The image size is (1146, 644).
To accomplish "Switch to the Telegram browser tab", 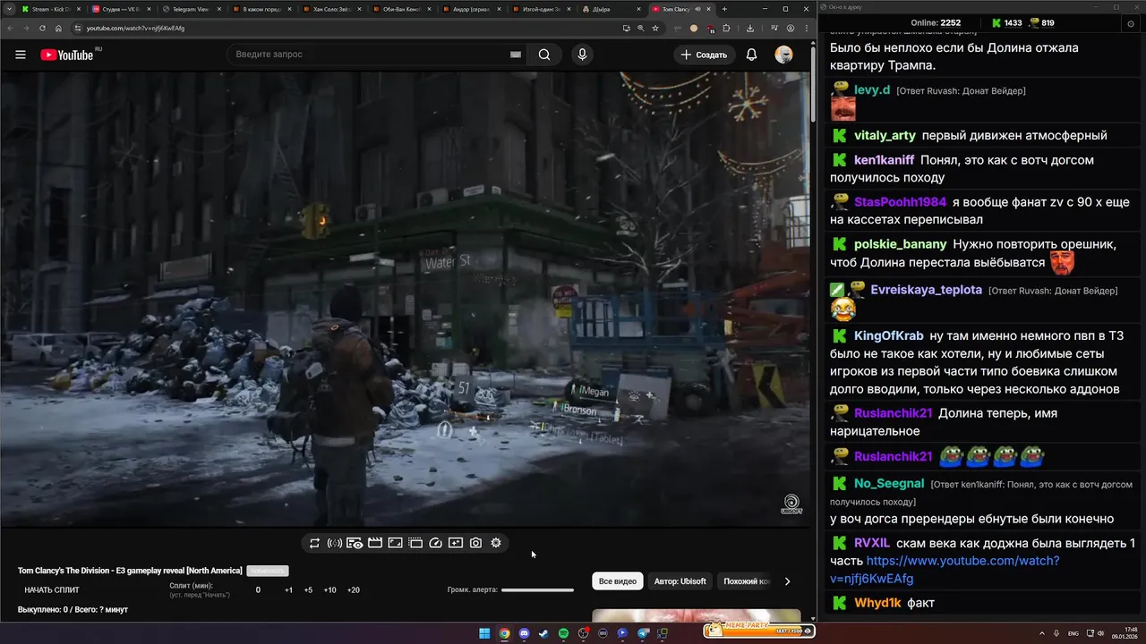I will [190, 9].
